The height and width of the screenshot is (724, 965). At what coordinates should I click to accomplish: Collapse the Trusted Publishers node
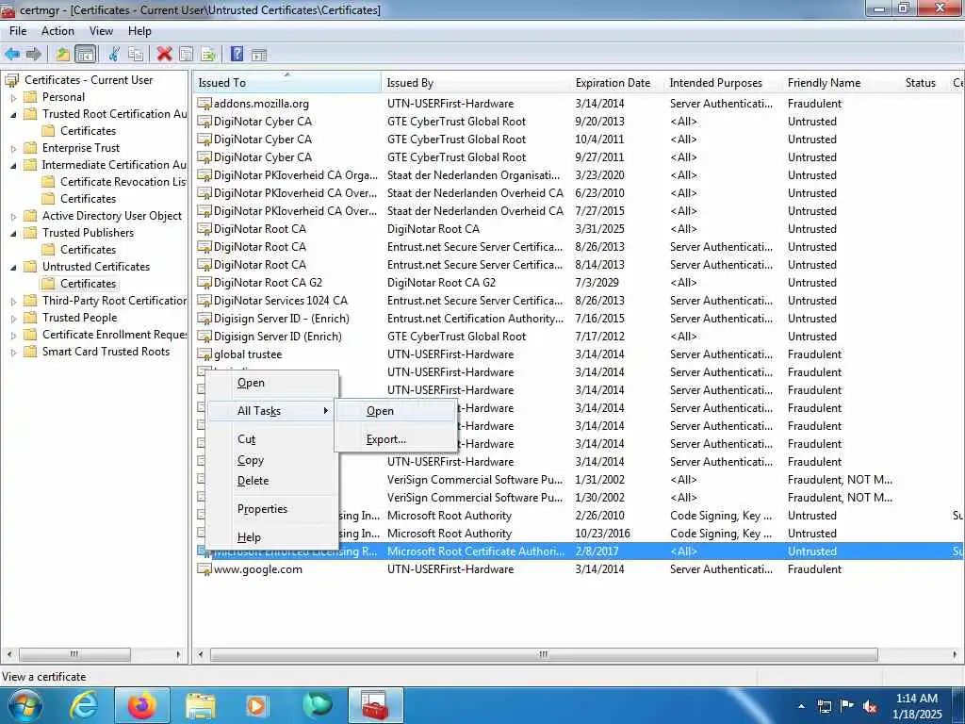coord(13,234)
